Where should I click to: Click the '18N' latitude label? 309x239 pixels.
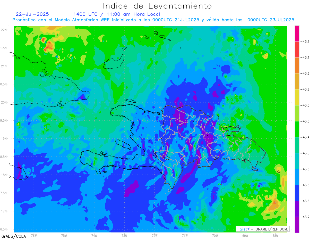(4, 175)
